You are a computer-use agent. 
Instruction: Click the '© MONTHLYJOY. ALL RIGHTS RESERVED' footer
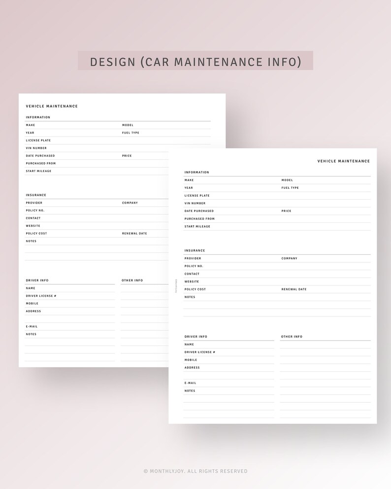pyautogui.click(x=195, y=471)
